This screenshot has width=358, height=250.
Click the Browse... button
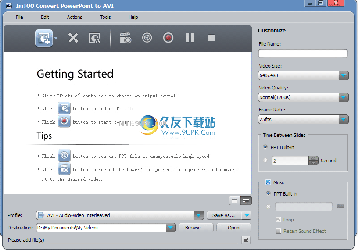tap(196, 228)
